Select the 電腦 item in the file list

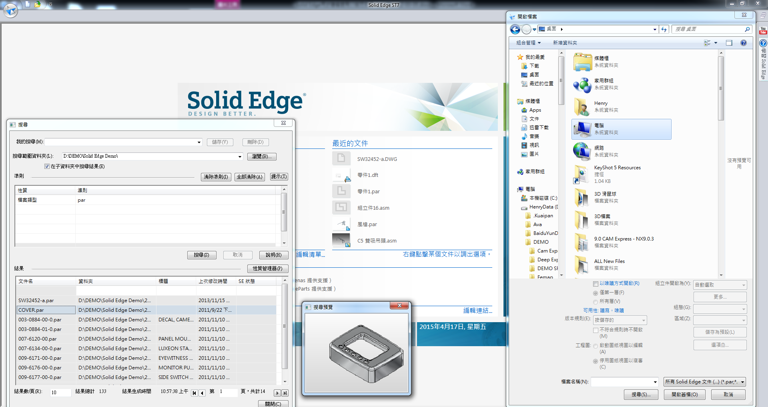622,129
